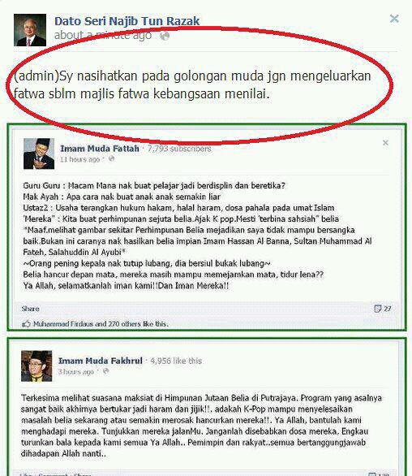Click the thumbs-up like icon before Muhammad Firdaus

(x=26, y=324)
